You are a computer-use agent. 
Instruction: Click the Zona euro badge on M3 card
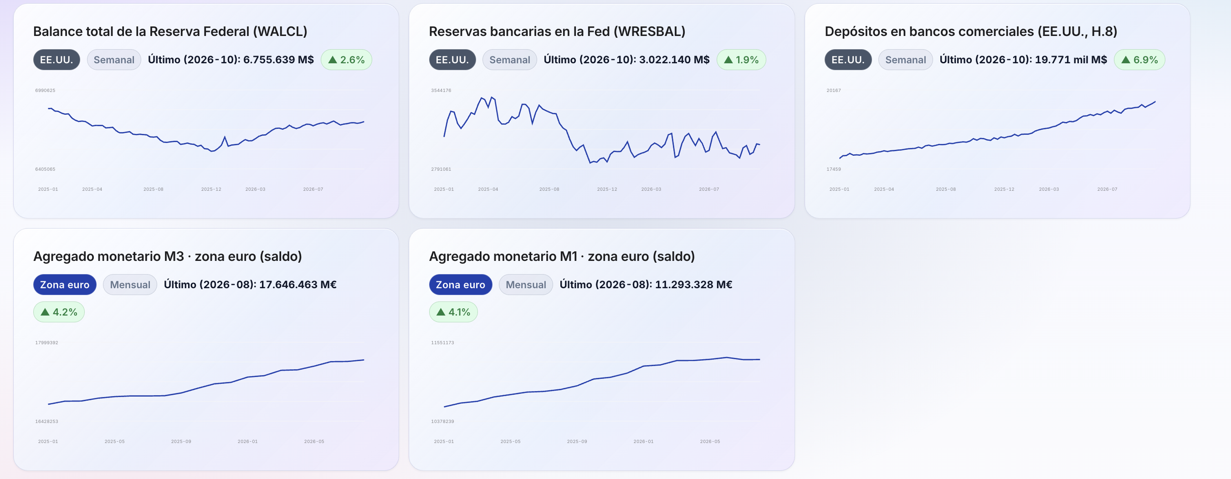pyautogui.click(x=65, y=285)
